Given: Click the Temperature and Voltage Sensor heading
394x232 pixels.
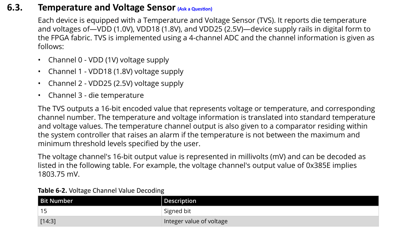Looking at the screenshot, I should click(x=106, y=8).
